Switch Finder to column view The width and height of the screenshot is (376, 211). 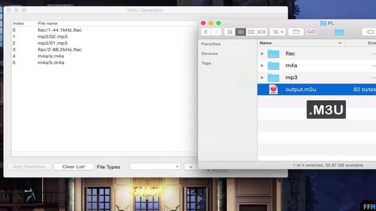251,32
